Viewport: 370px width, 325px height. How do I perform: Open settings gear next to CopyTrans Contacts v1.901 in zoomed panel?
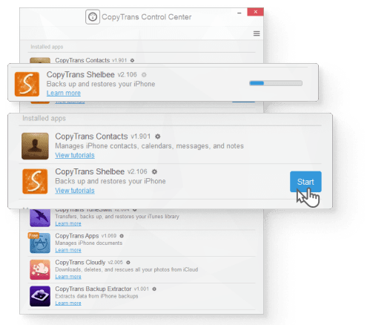pos(158,137)
